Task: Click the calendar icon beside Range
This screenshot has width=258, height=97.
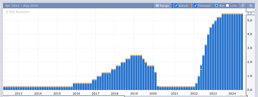Action: 157,6
